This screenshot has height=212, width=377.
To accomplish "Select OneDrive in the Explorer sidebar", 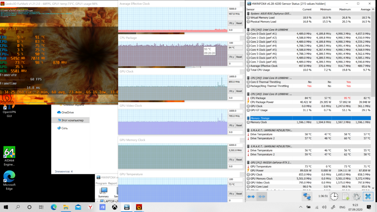I will click(x=68, y=113).
